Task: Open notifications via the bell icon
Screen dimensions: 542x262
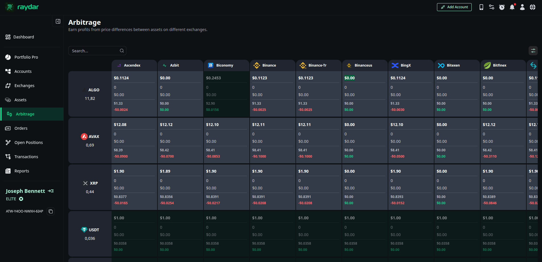Action: click(512, 7)
